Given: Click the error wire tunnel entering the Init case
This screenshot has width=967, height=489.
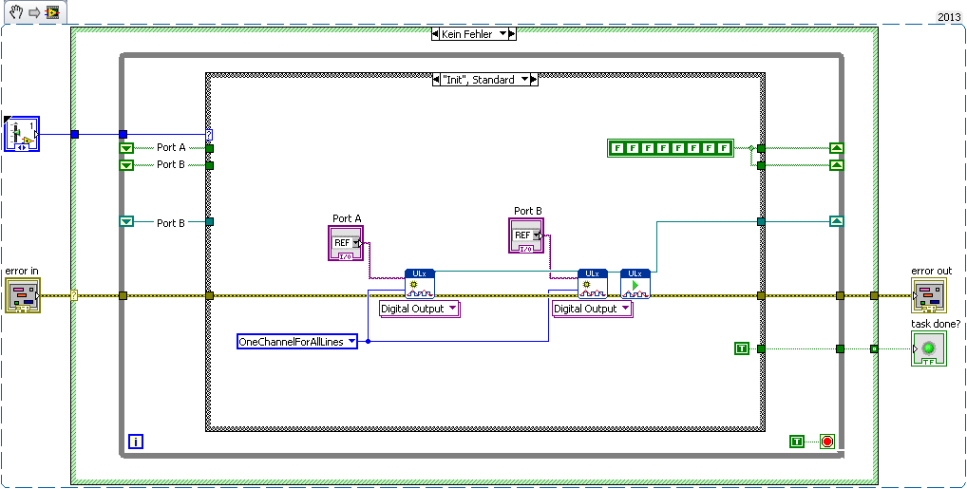Looking at the screenshot, I should 209,296.
